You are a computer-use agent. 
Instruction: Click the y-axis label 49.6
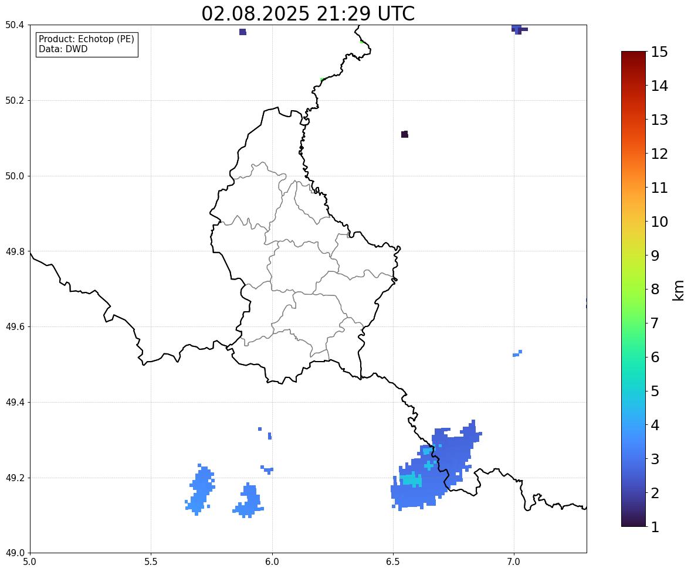tap(14, 326)
